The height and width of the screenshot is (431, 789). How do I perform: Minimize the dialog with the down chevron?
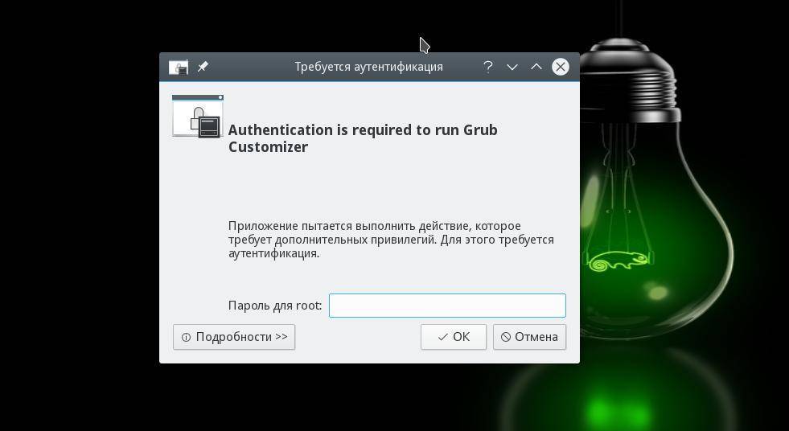[x=512, y=67]
